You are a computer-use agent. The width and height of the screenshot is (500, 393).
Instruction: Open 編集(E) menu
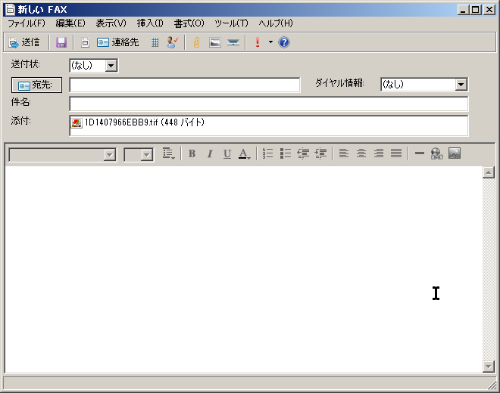[x=70, y=23]
